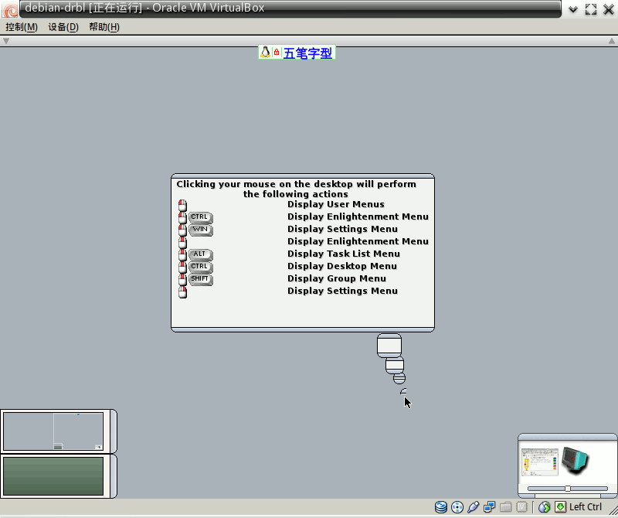The image size is (618, 518).
Task: Open the 帮助(H) menu
Action: 104,27
